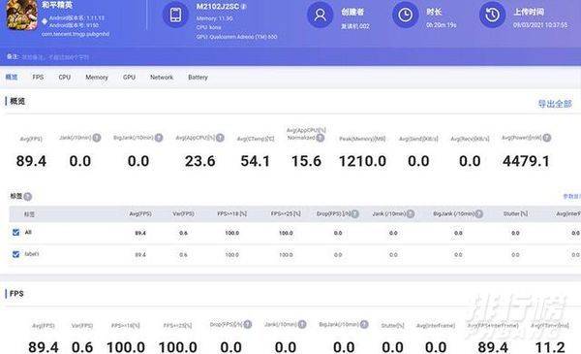Click the Avg(FPS) table column header

click(140, 213)
